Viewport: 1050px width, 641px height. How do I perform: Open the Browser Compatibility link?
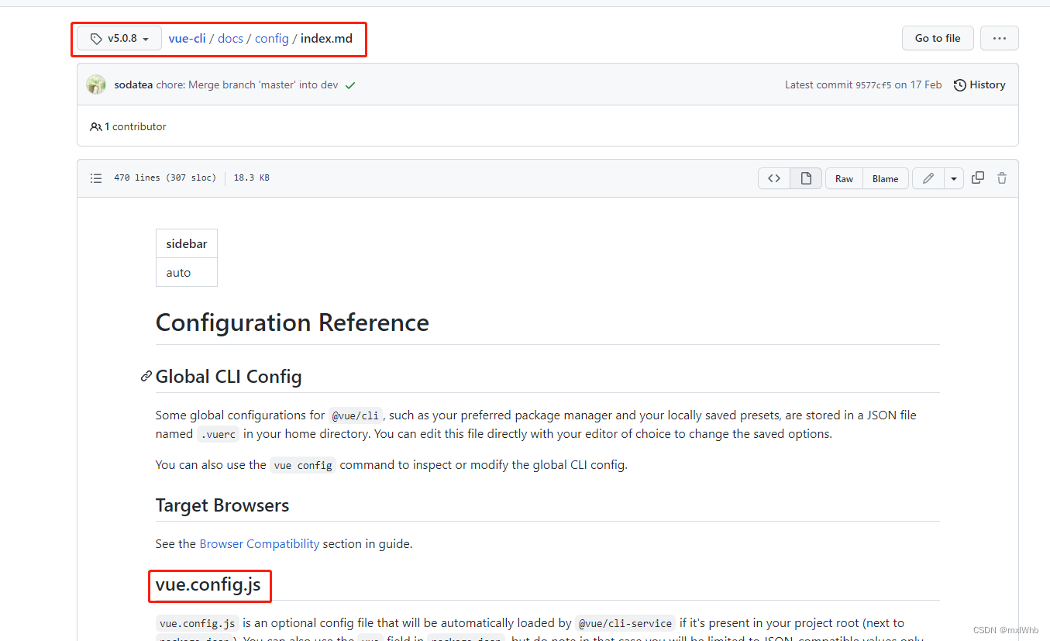tap(260, 543)
